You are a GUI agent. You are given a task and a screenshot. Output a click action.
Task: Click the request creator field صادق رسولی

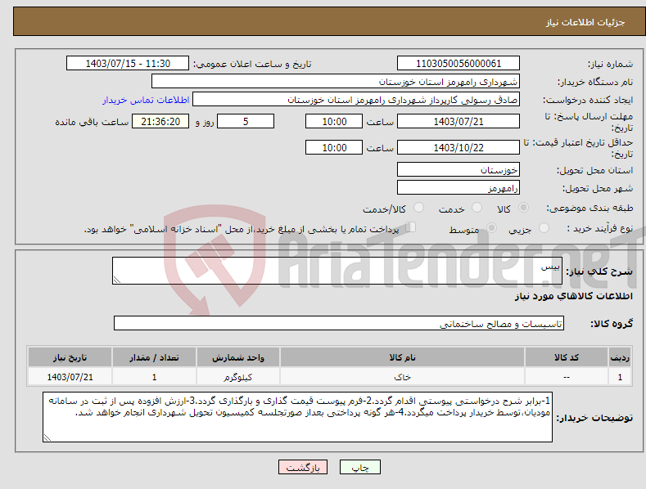point(356,100)
